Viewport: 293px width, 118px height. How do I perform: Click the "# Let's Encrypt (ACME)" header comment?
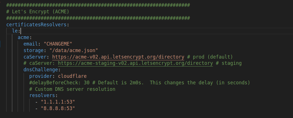[38, 12]
